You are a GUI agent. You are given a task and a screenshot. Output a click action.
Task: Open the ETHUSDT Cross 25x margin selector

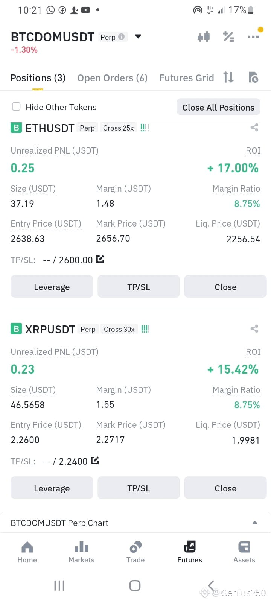click(119, 128)
